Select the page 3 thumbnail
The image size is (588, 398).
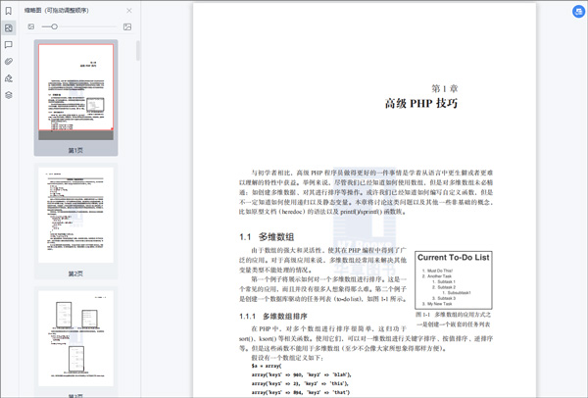point(75,338)
